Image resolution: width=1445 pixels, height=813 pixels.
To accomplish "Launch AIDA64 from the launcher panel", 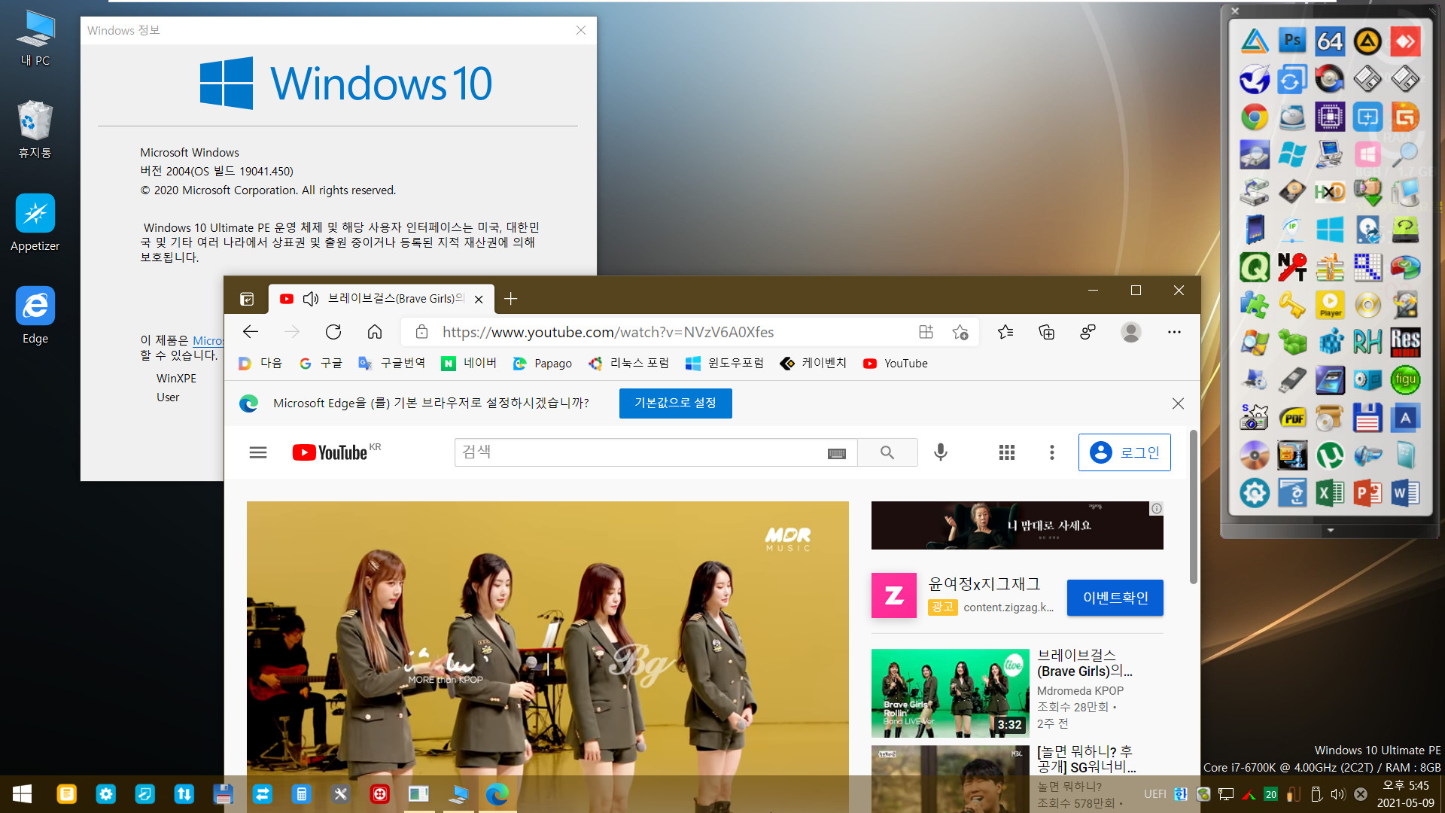I will point(1330,41).
